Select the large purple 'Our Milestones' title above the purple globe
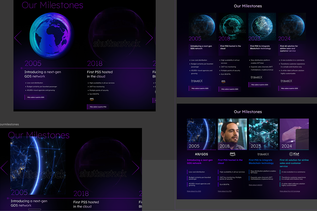The width and height of the screenshot is (317, 211). [x=52, y=5]
